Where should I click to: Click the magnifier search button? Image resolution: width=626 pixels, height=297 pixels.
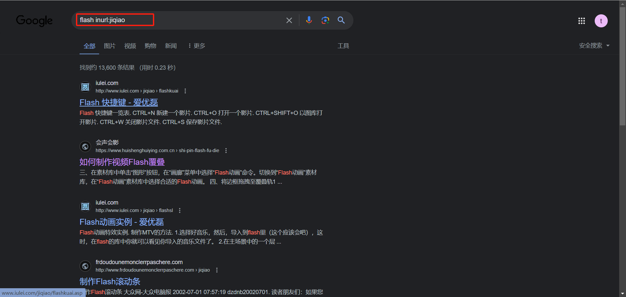click(x=341, y=20)
